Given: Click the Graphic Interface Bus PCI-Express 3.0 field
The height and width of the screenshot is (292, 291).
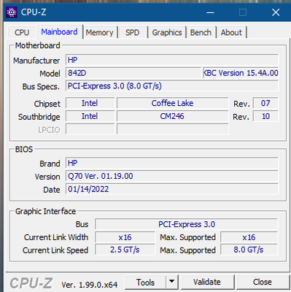Looking at the screenshot, I should point(186,224).
